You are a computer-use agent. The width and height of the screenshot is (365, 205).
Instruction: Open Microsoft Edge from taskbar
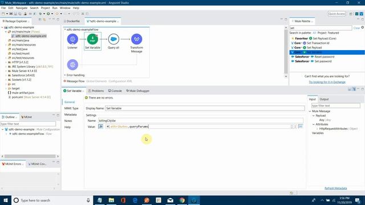(135, 200)
